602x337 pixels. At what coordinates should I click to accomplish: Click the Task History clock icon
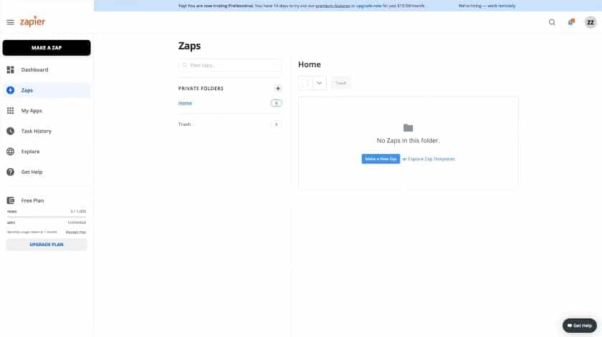click(x=10, y=131)
